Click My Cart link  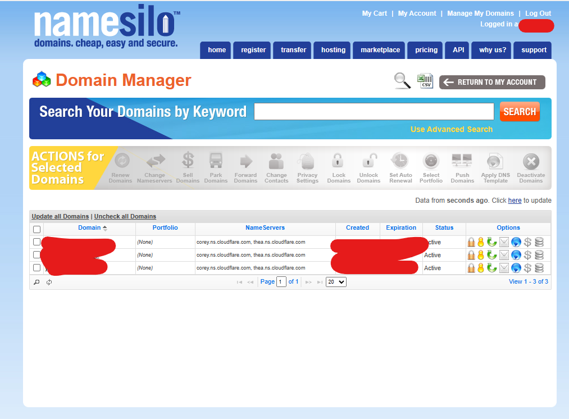(x=375, y=13)
